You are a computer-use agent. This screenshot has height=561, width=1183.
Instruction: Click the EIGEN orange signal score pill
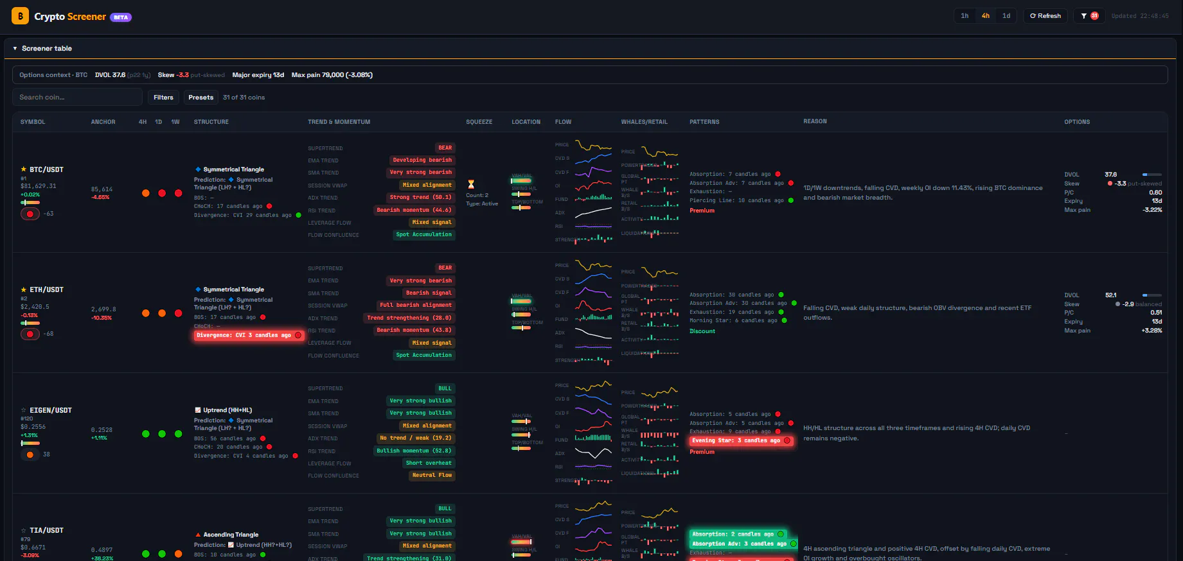30,454
